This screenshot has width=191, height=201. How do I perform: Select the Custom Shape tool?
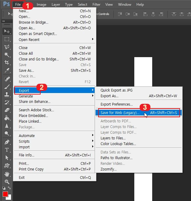(x=7, y=165)
